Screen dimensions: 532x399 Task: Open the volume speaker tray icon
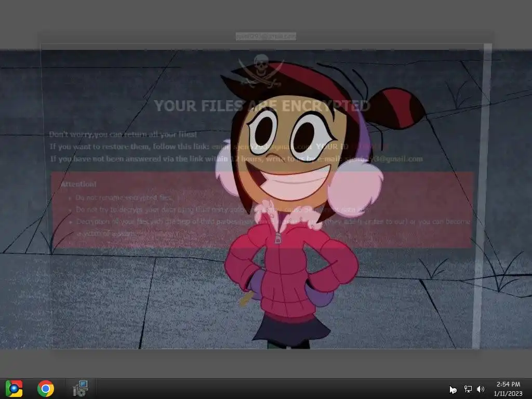point(481,389)
